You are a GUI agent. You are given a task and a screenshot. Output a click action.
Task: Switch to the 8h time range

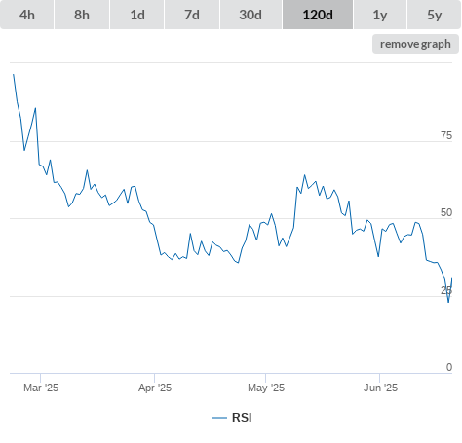(x=82, y=15)
